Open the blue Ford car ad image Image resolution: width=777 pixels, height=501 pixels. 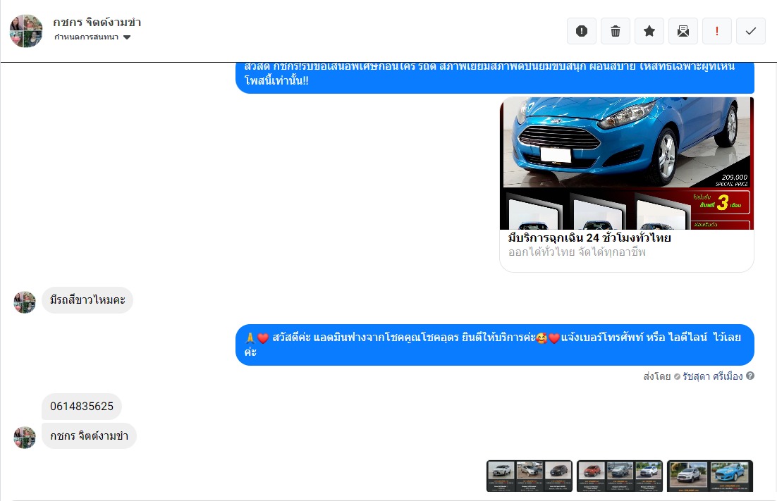(x=627, y=163)
